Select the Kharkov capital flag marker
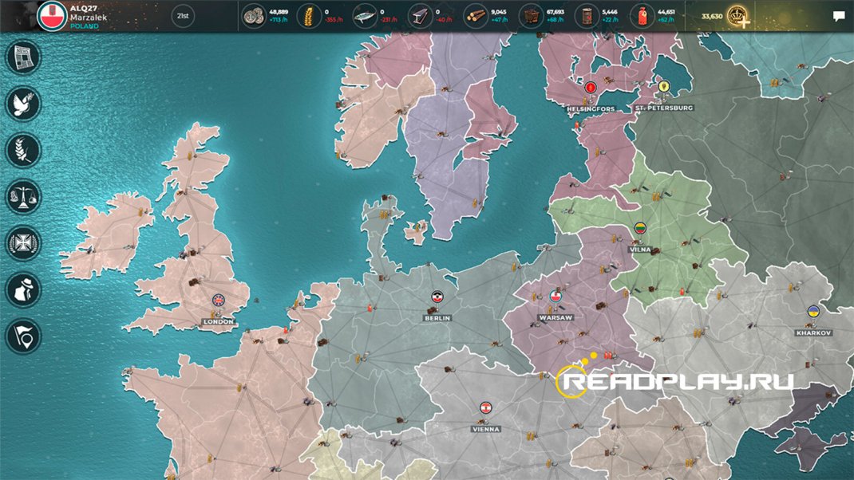This screenshot has width=854, height=480. point(813,313)
